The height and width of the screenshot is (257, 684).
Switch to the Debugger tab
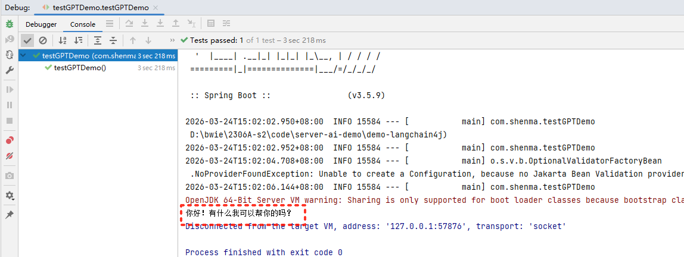click(x=41, y=24)
